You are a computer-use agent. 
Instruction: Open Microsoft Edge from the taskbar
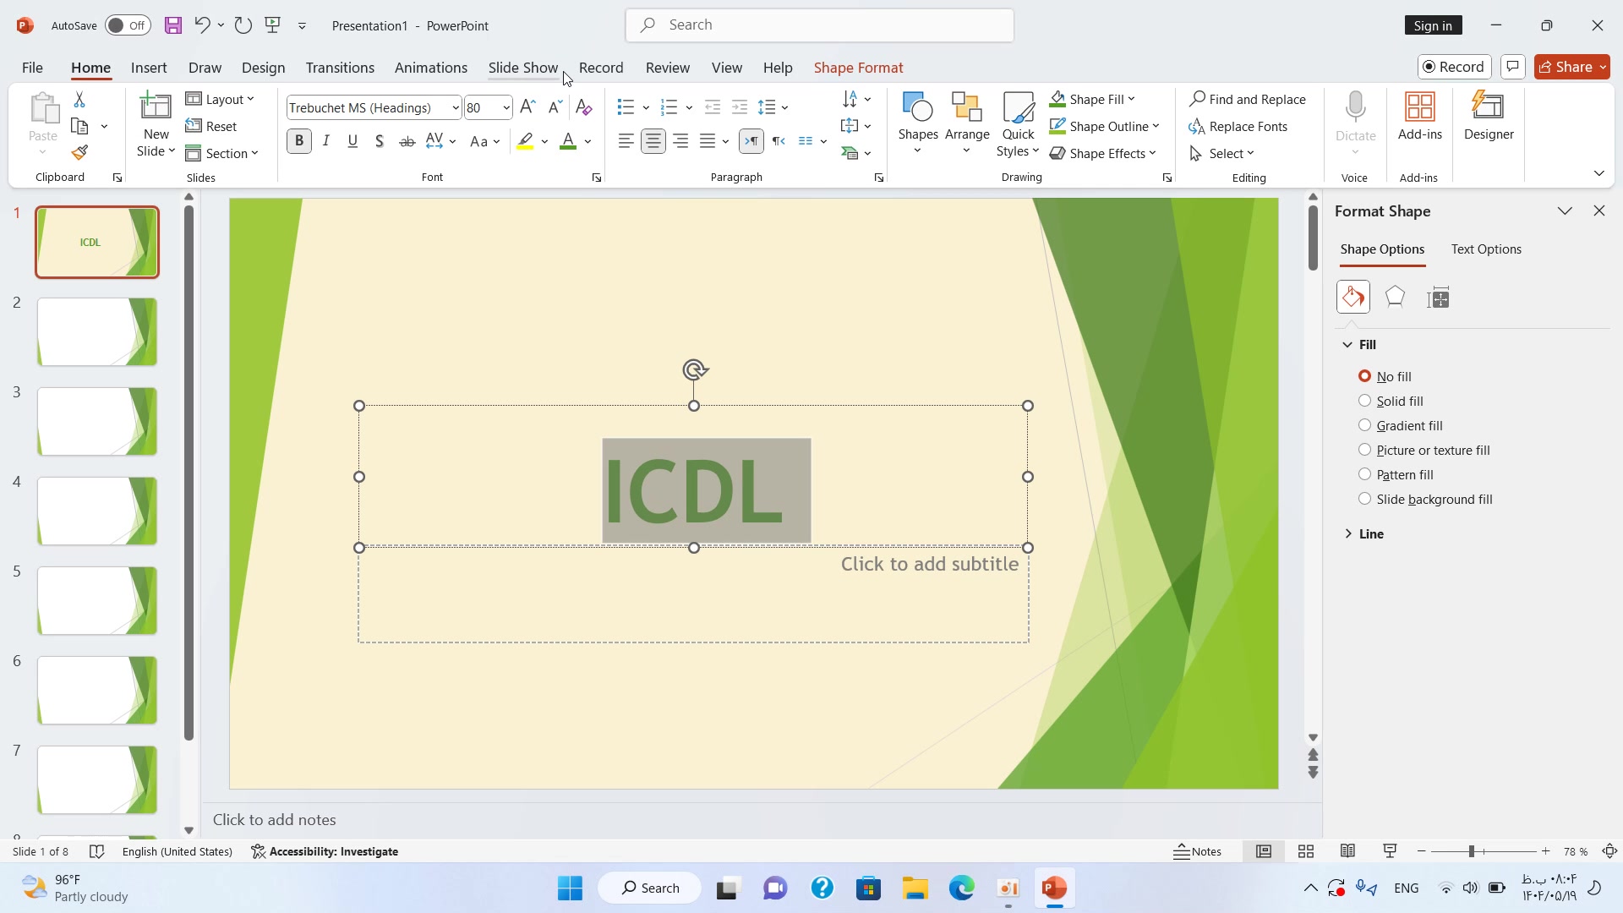click(x=961, y=888)
